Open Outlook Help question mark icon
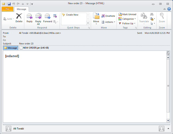The height and width of the screenshot is (134, 173). [169, 9]
